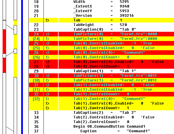Click the '!>' marker beside line (30)
The height and width of the screenshot is (134, 174).
coord(48,80)
